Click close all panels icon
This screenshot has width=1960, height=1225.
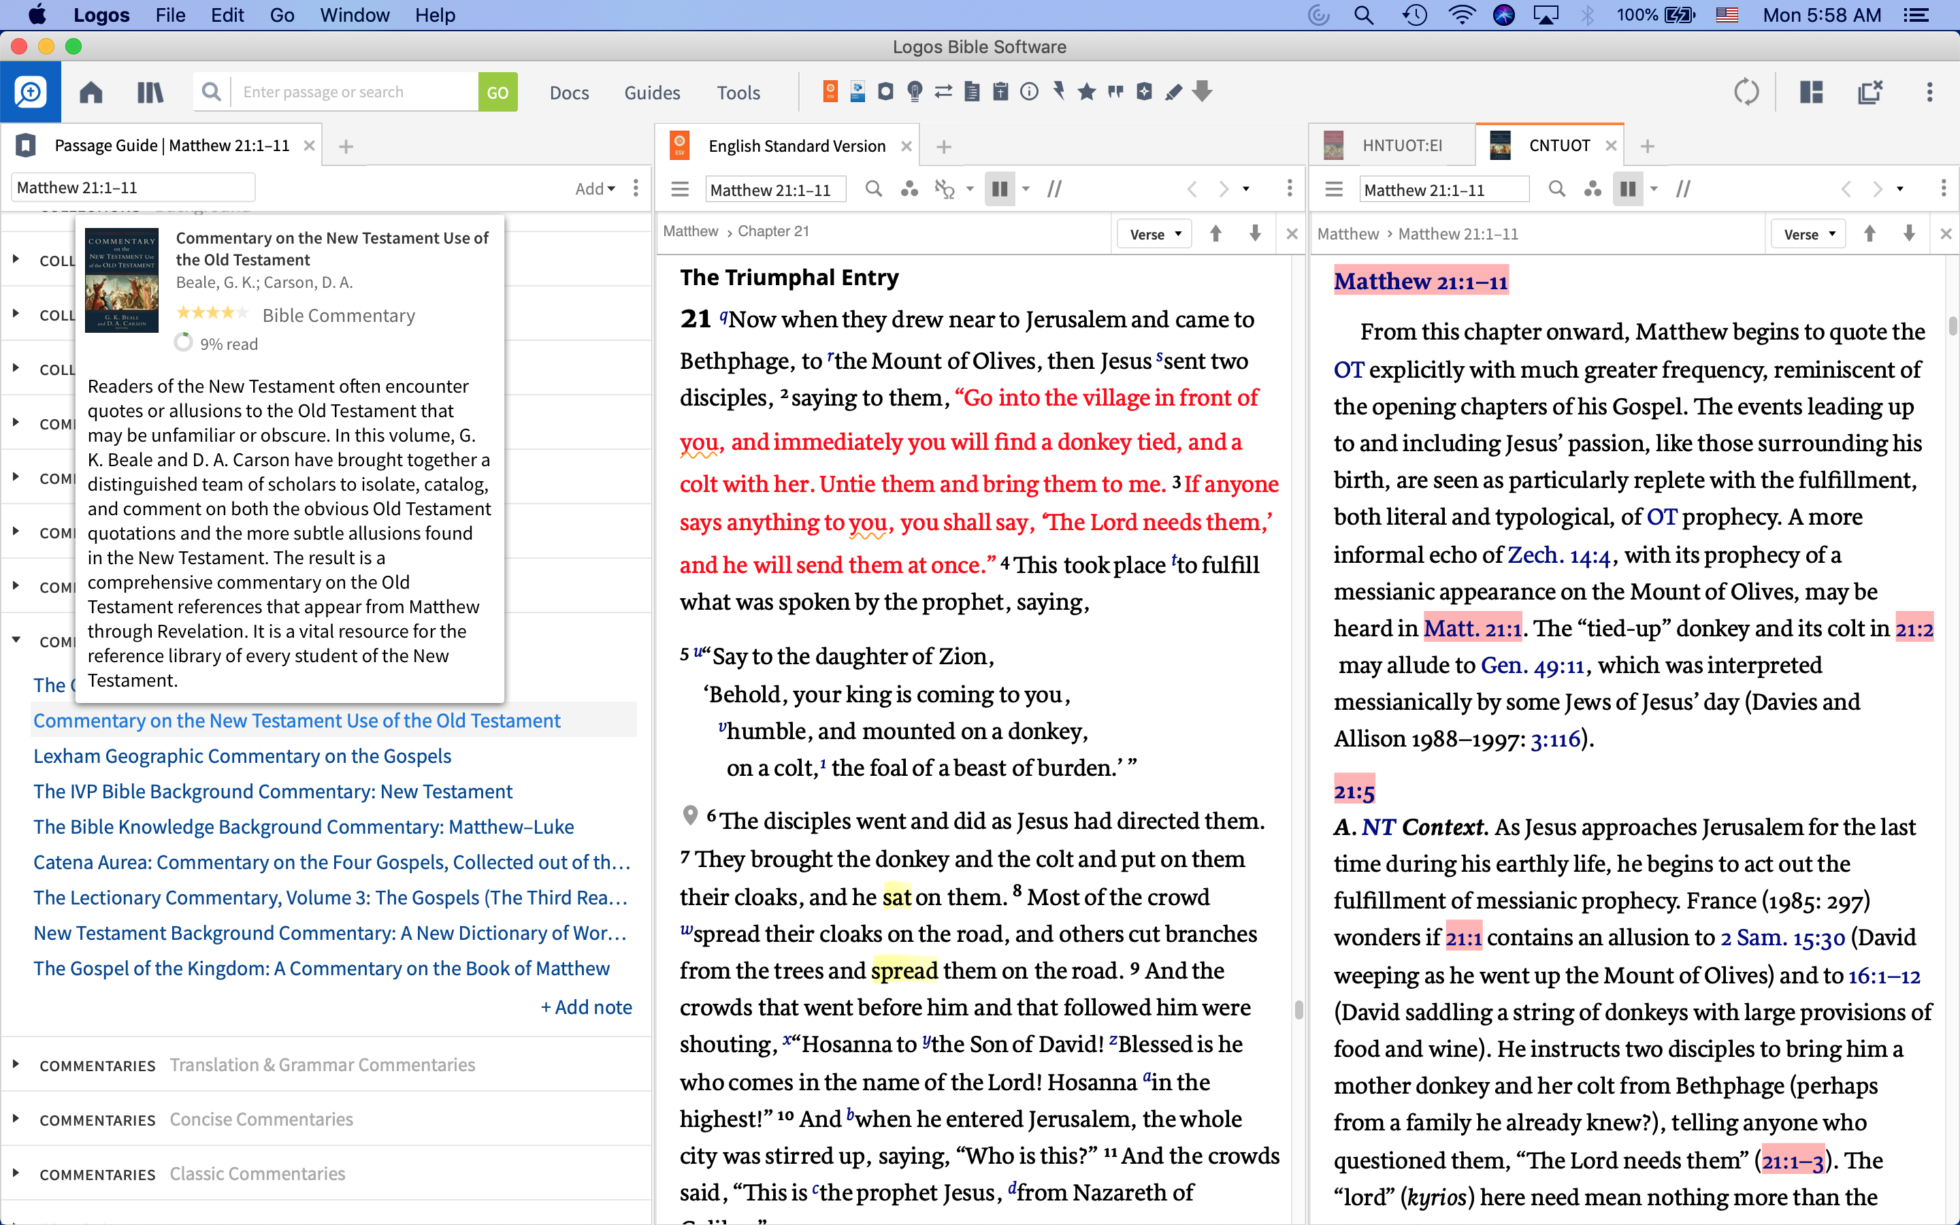tap(1870, 93)
